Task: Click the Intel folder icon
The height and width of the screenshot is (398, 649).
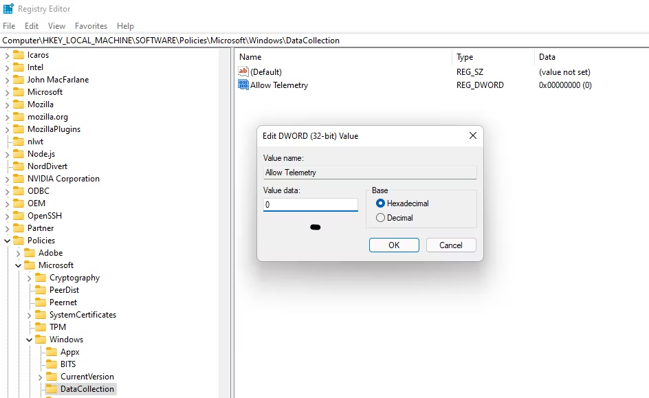Action: pos(19,67)
